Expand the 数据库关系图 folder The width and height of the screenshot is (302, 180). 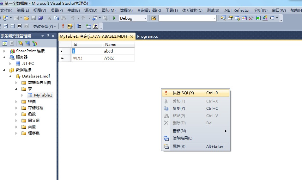click(x=16, y=83)
